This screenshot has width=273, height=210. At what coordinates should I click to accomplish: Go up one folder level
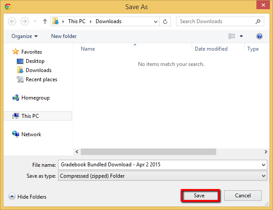click(x=45, y=21)
